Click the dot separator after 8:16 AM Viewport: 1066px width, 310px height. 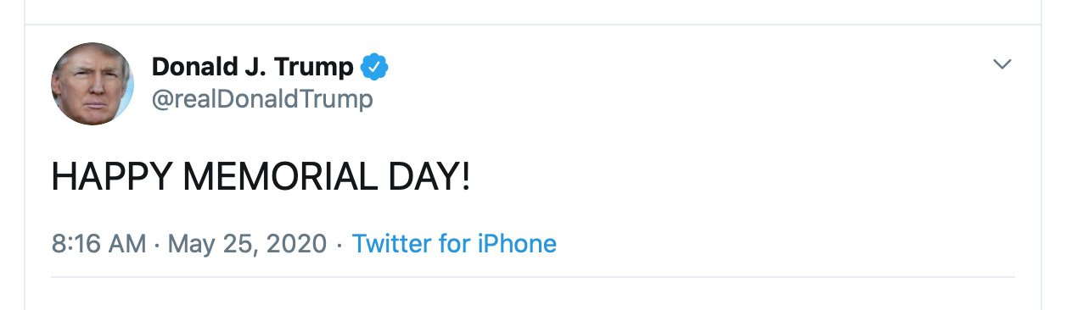(157, 245)
